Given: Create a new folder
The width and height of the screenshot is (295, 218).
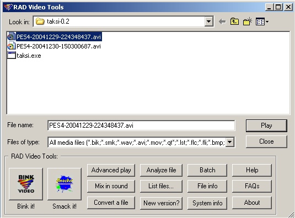Looking at the screenshot, I should (x=248, y=21).
